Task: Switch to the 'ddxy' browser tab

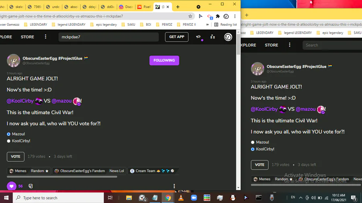Action: 89,7
